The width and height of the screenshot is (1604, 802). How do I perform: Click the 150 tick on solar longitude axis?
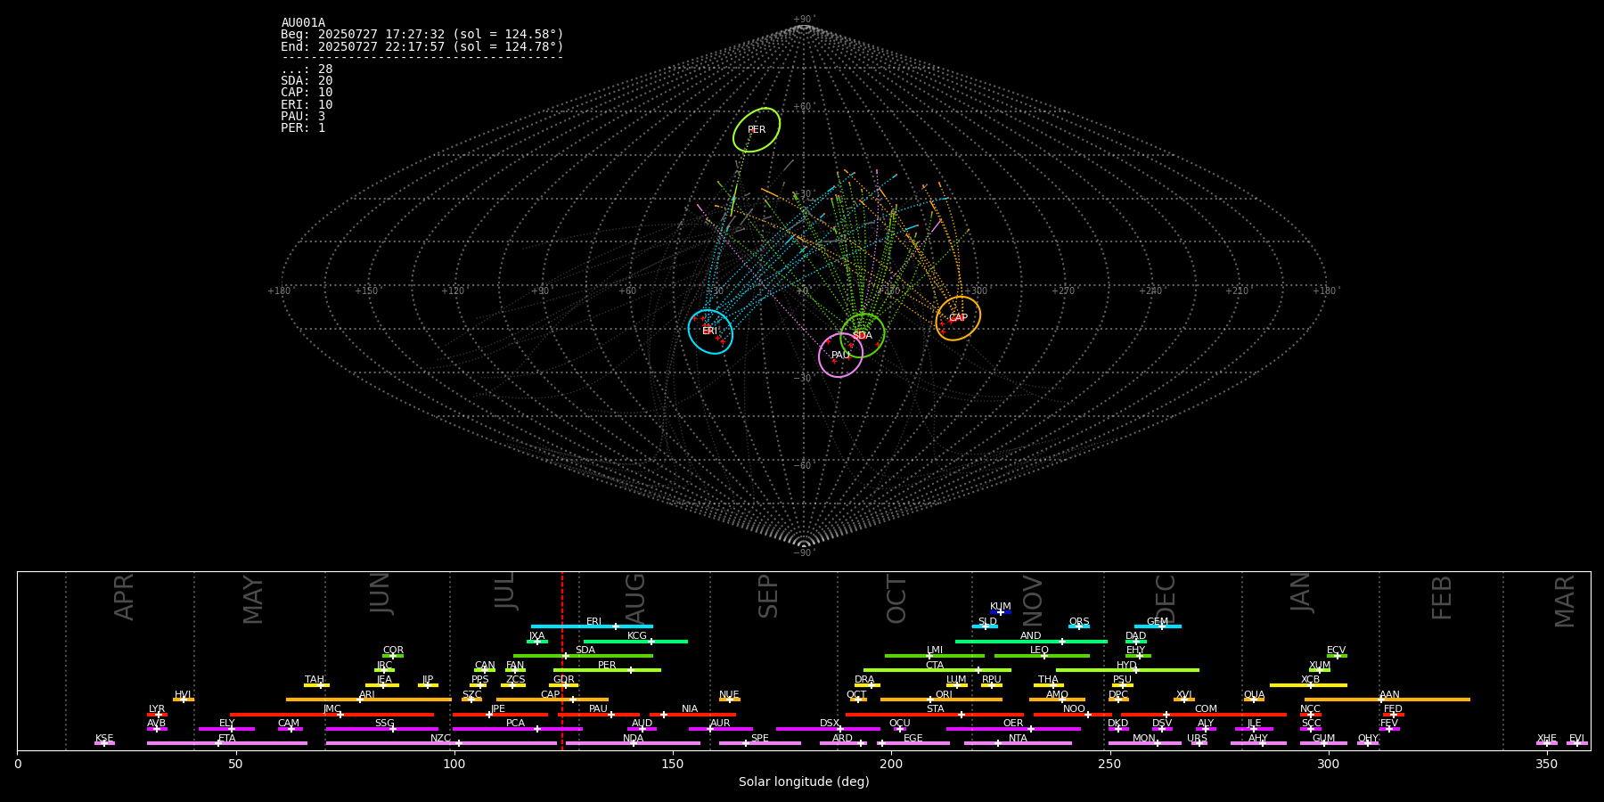[x=673, y=764]
